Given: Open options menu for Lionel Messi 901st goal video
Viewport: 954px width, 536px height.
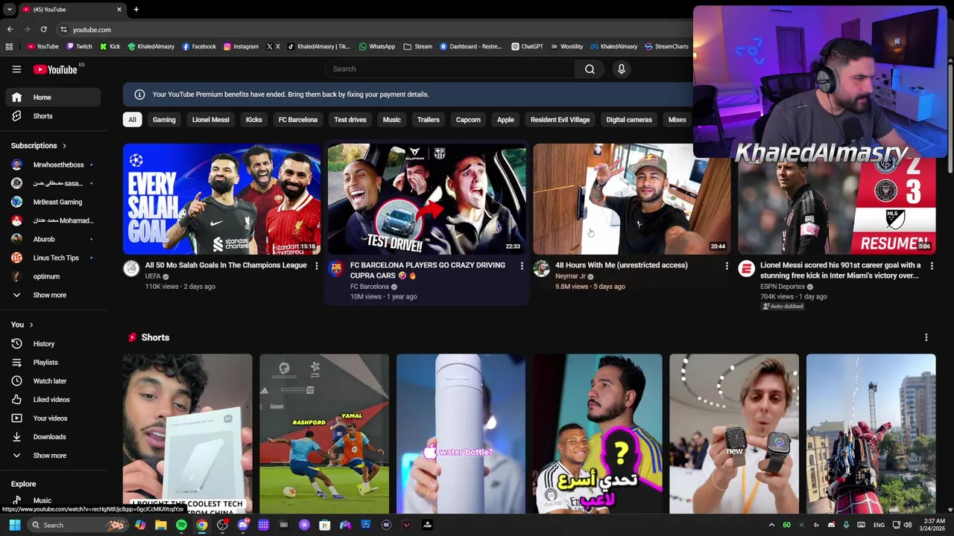Looking at the screenshot, I should [x=932, y=266].
